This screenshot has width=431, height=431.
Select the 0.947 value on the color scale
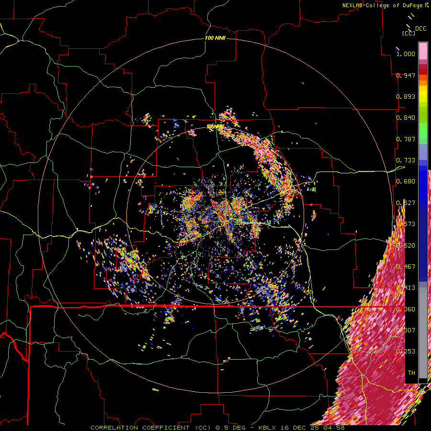(x=406, y=75)
